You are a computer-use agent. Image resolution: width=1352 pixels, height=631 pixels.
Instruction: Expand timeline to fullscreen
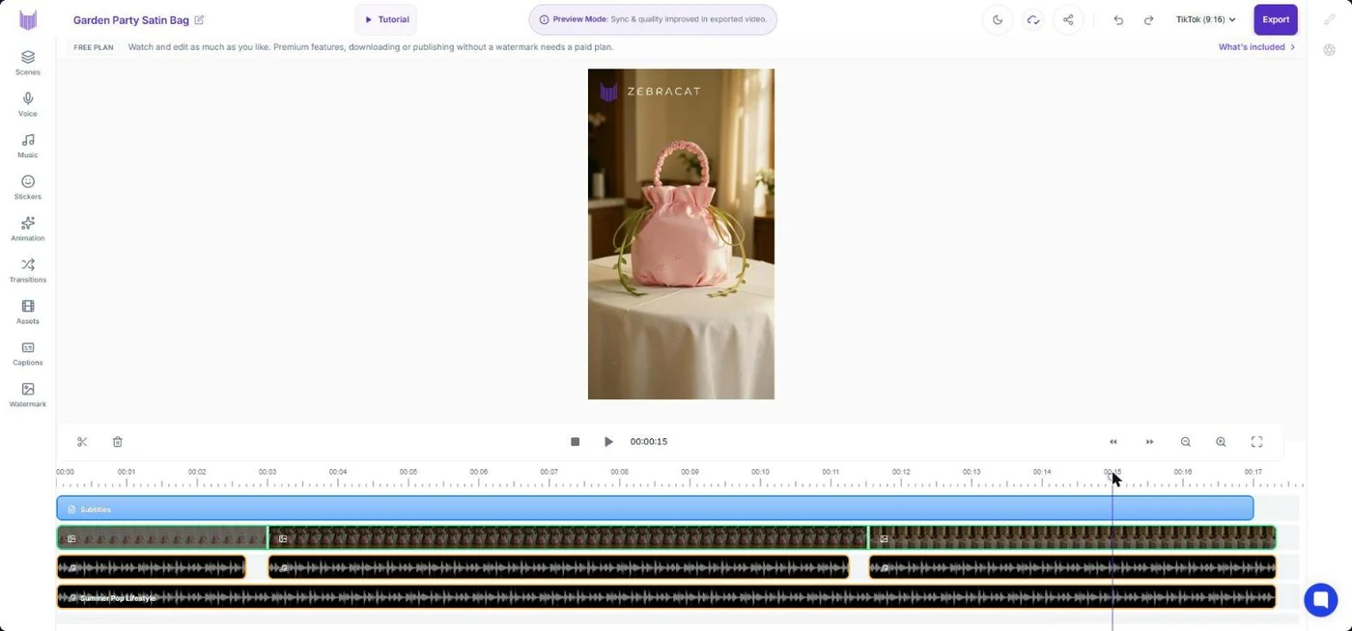tap(1256, 442)
